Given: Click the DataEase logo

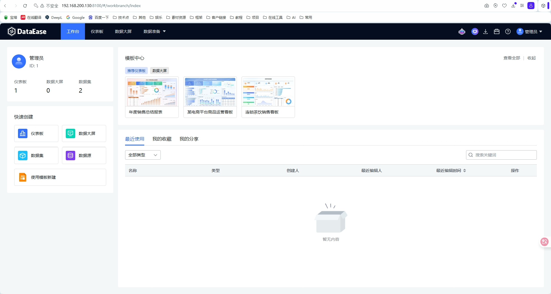Looking at the screenshot, I should [27, 31].
